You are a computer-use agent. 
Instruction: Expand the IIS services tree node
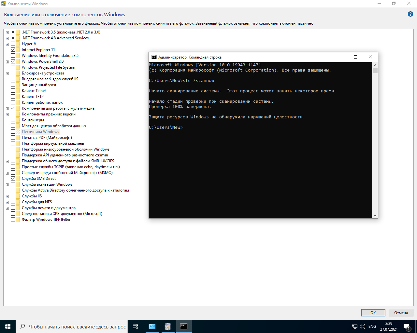(x=7, y=196)
